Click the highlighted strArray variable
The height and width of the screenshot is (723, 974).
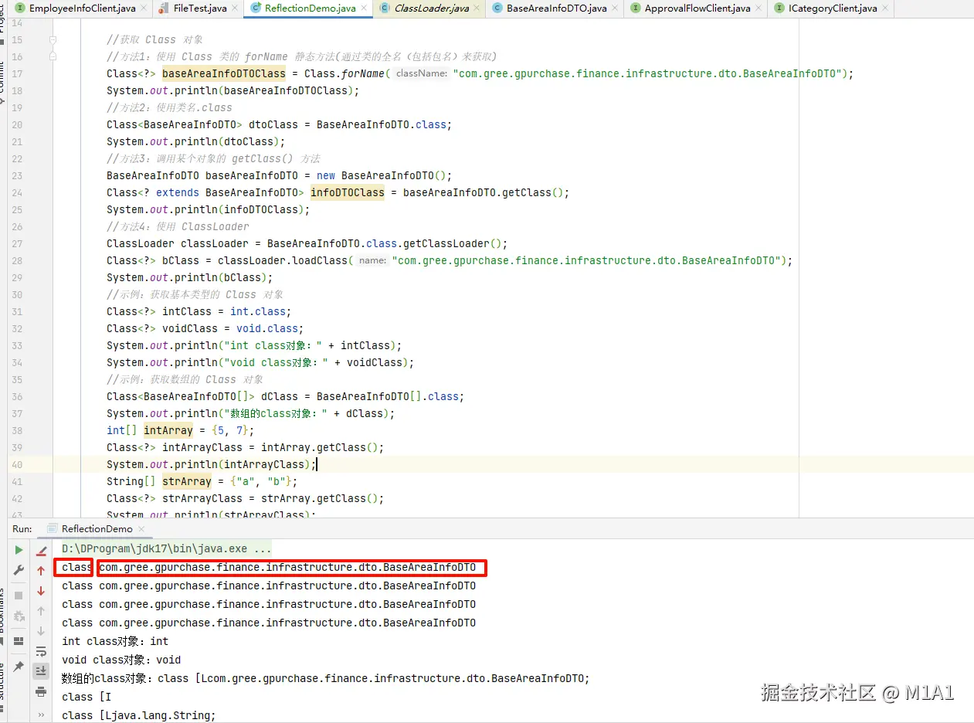[187, 482]
